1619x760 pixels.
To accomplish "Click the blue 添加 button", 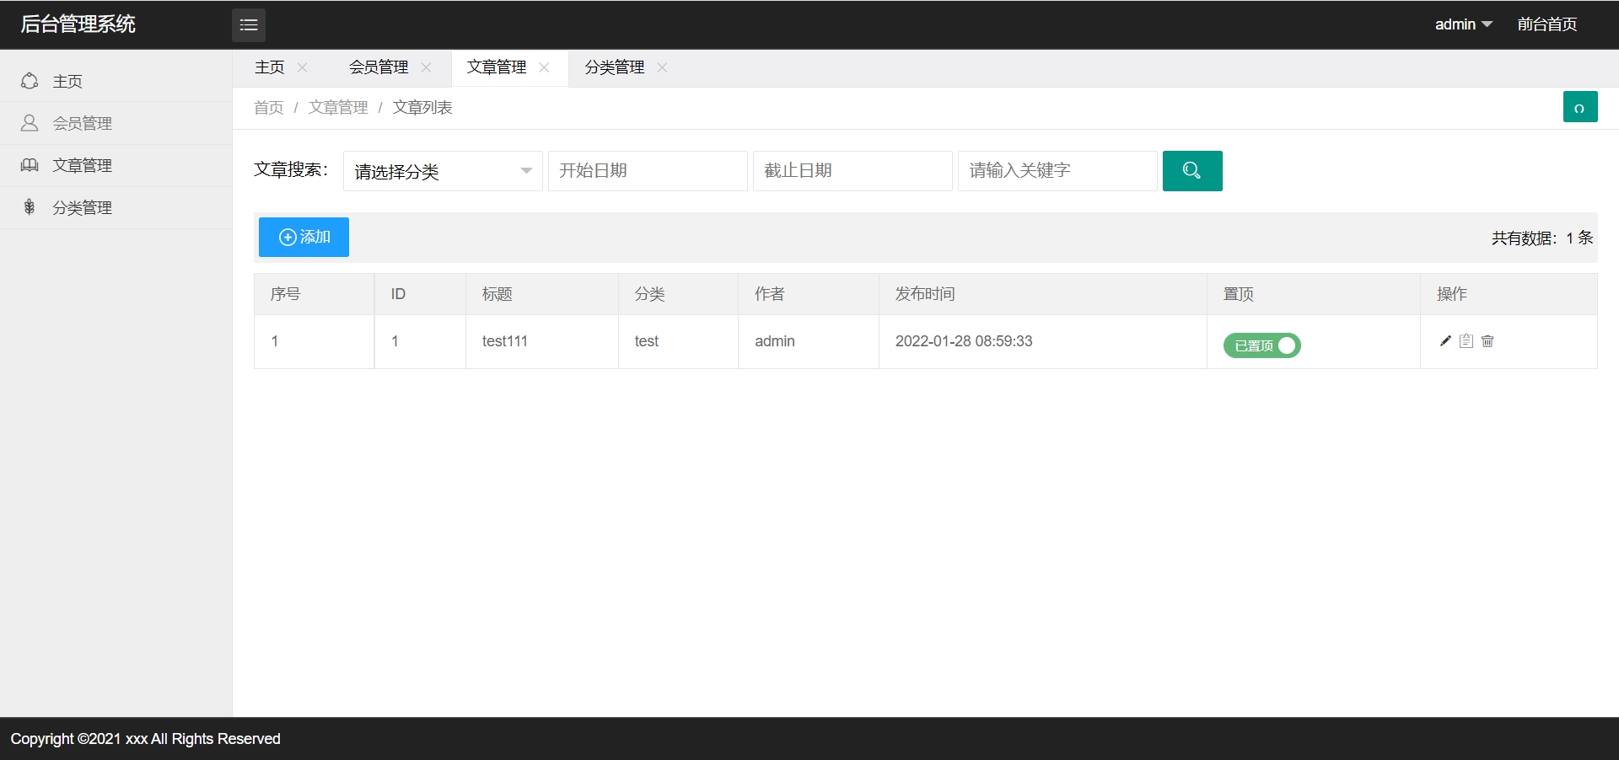I will (x=304, y=237).
